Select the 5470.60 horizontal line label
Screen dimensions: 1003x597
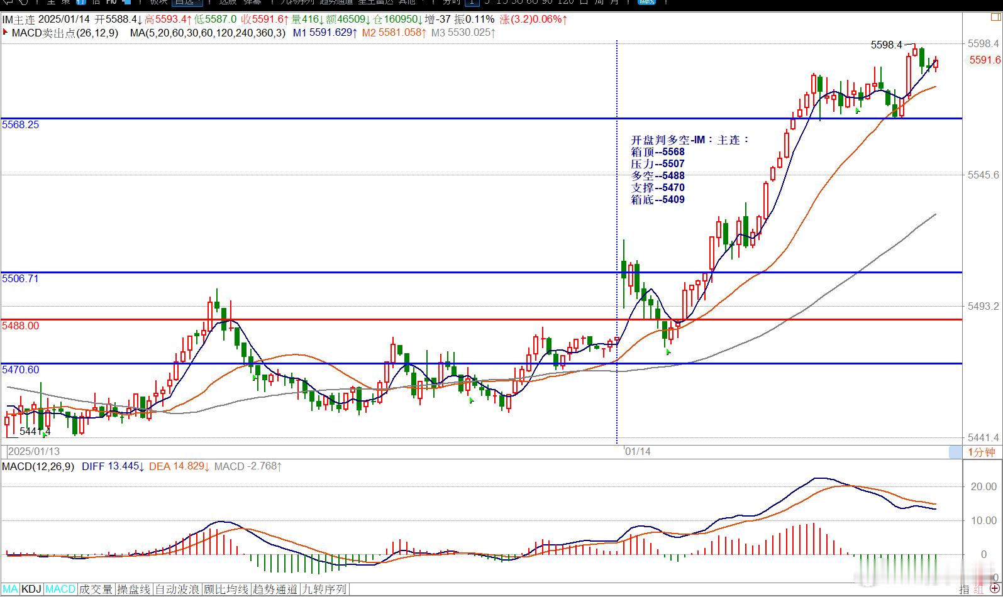[x=21, y=370]
